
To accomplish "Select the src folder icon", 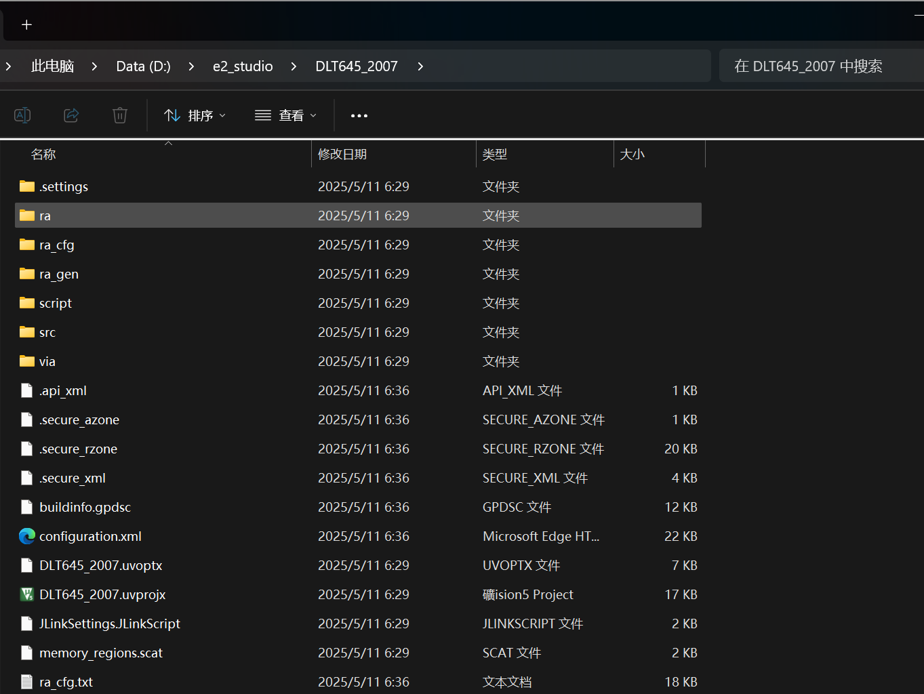I will (x=27, y=332).
